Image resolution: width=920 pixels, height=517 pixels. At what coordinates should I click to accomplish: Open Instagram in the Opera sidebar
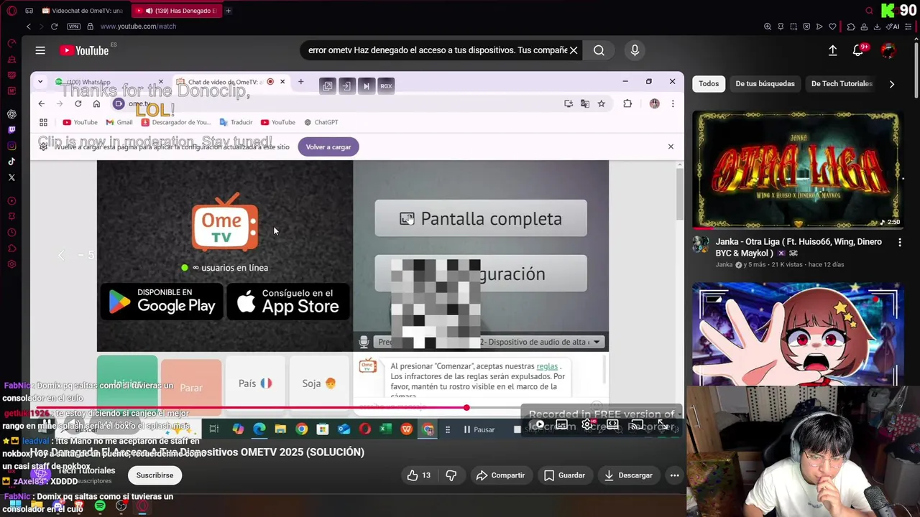(11, 146)
